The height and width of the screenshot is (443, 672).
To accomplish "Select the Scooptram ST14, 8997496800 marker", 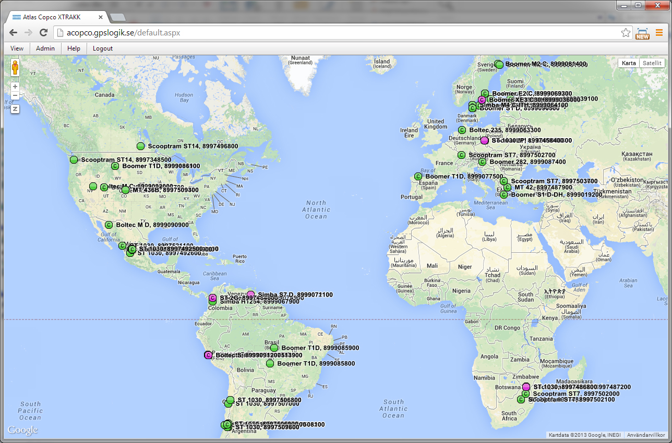I will pyautogui.click(x=140, y=146).
